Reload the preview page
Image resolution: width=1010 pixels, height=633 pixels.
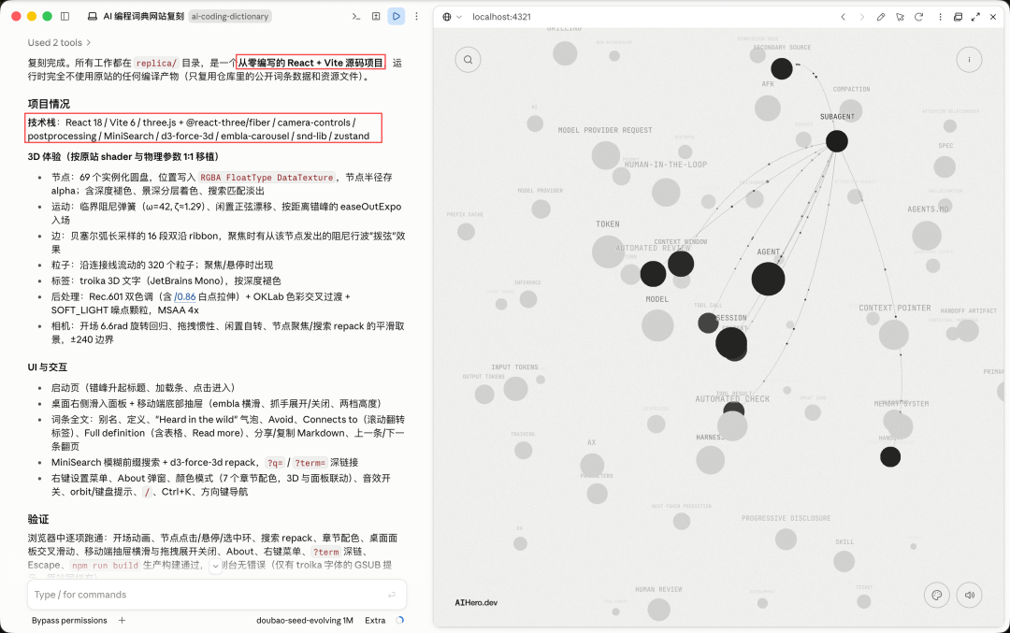[x=919, y=17]
